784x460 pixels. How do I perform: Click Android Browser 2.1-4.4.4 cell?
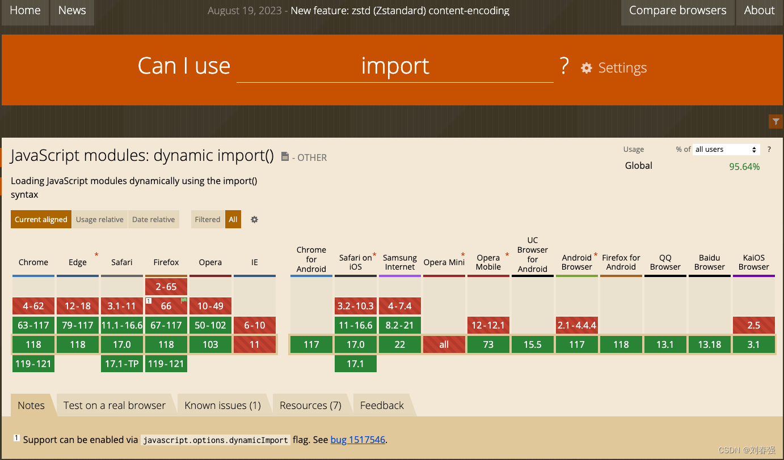[x=577, y=325]
